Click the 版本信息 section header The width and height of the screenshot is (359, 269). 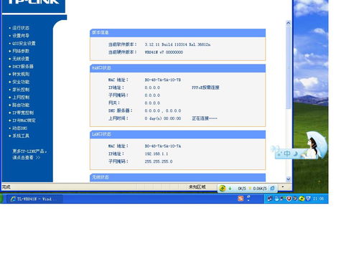[177, 32]
